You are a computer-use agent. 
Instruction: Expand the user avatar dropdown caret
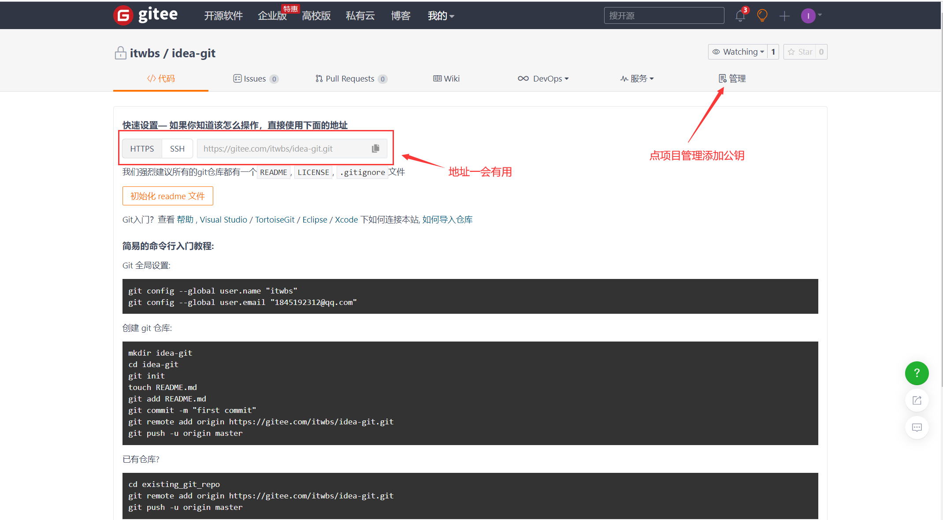tap(820, 15)
